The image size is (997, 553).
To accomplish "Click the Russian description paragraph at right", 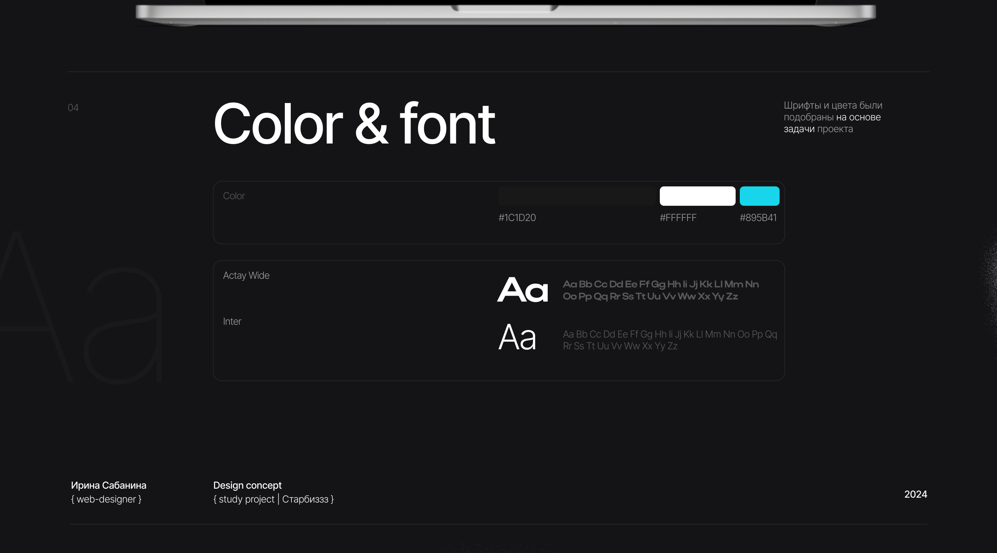I will point(833,117).
